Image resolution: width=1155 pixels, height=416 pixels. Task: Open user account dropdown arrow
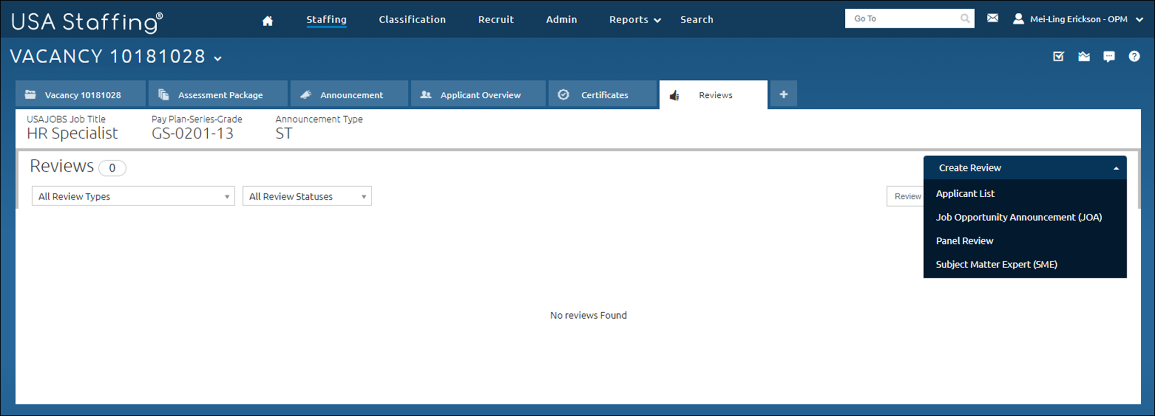point(1139,19)
